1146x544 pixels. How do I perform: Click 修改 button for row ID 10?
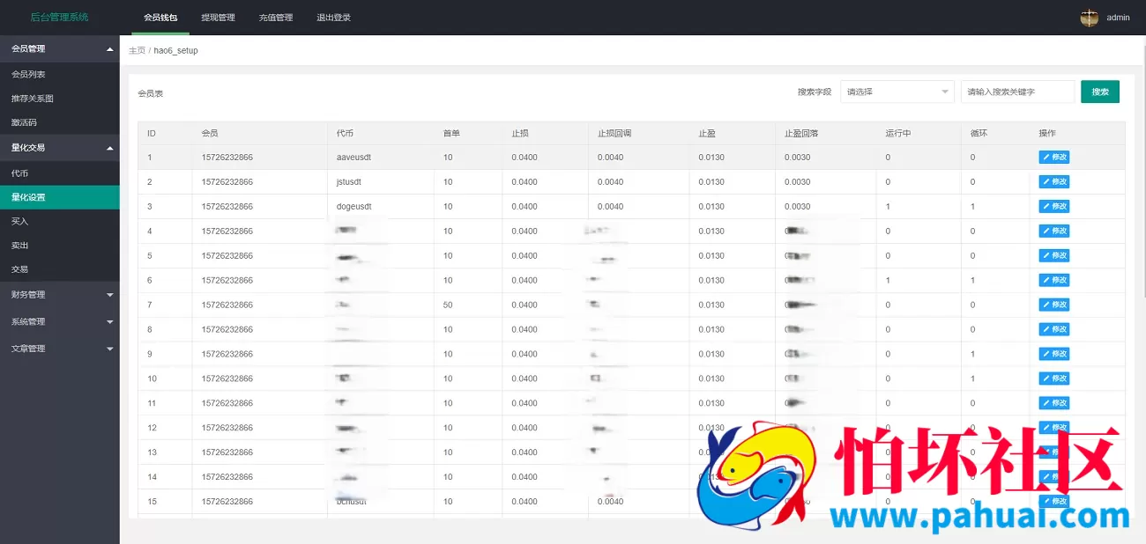coord(1053,379)
